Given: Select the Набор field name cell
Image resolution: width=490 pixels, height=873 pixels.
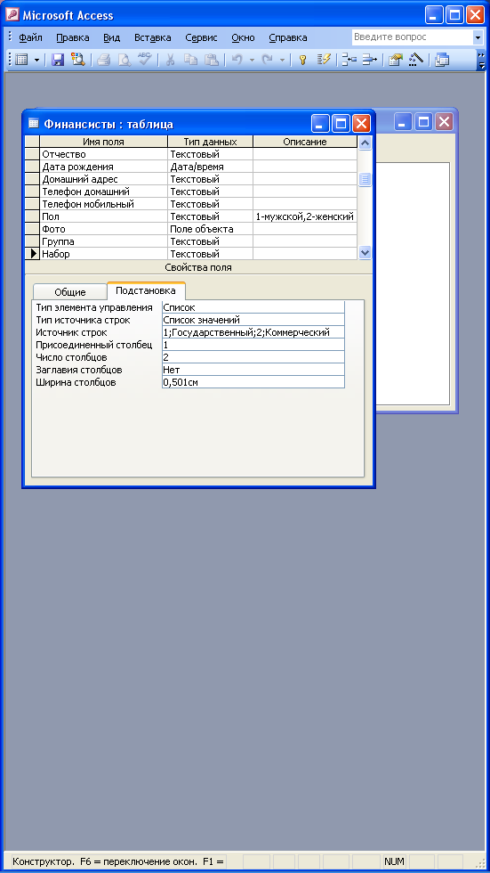Looking at the screenshot, I should click(103, 254).
